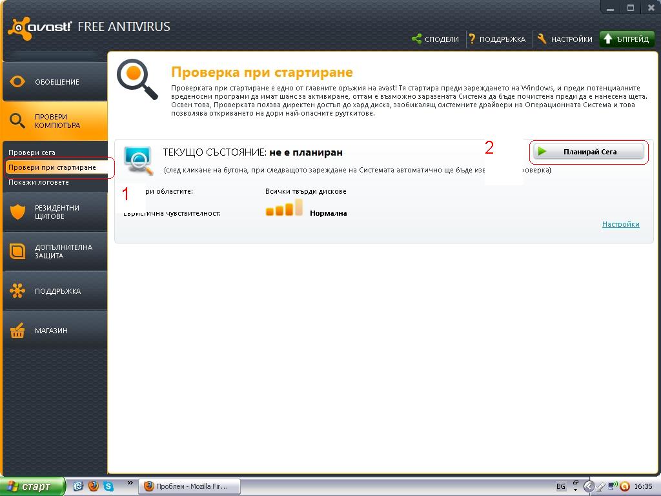Click the heuristic sensitivity level bars
The height and width of the screenshot is (496, 661).
click(x=284, y=208)
